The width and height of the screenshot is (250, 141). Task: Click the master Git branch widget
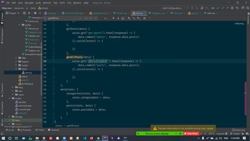[235, 134]
